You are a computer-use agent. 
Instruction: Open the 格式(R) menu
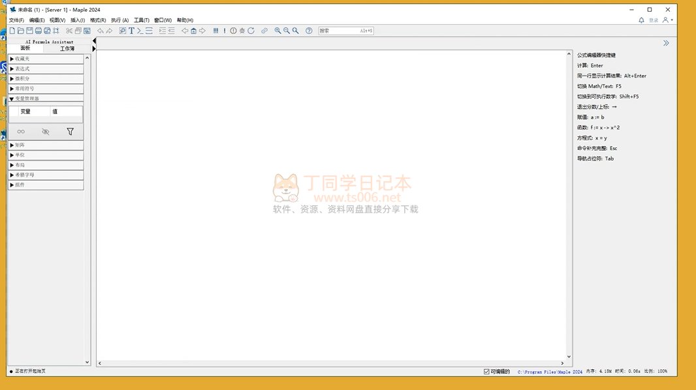click(98, 20)
